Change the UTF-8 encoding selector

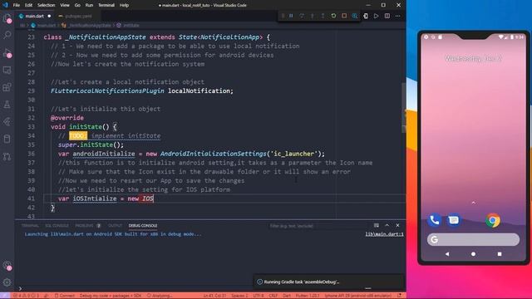259,296
